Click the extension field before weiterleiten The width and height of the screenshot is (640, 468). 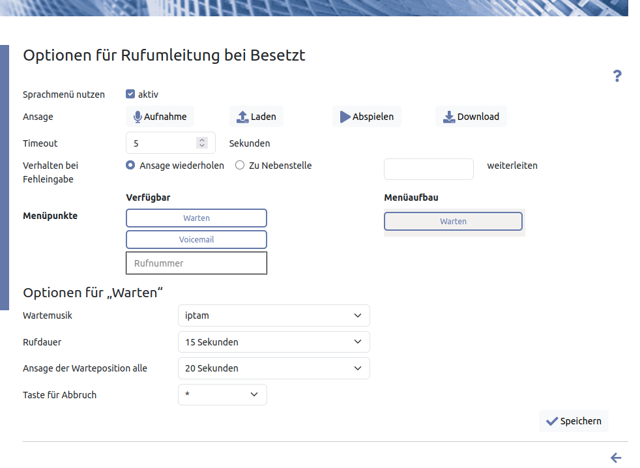click(428, 169)
